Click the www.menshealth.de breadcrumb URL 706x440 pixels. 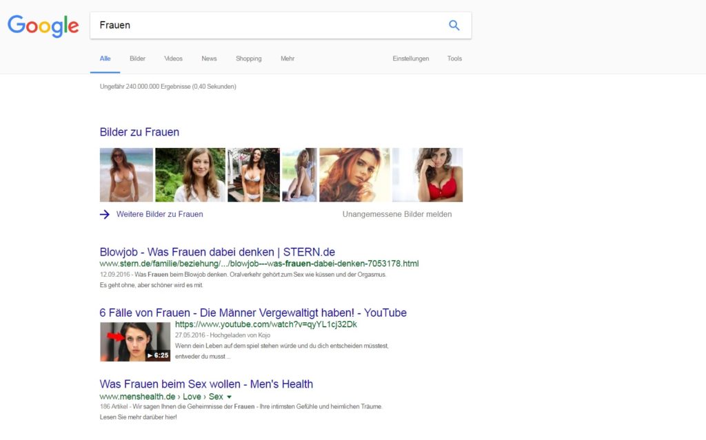(161, 397)
